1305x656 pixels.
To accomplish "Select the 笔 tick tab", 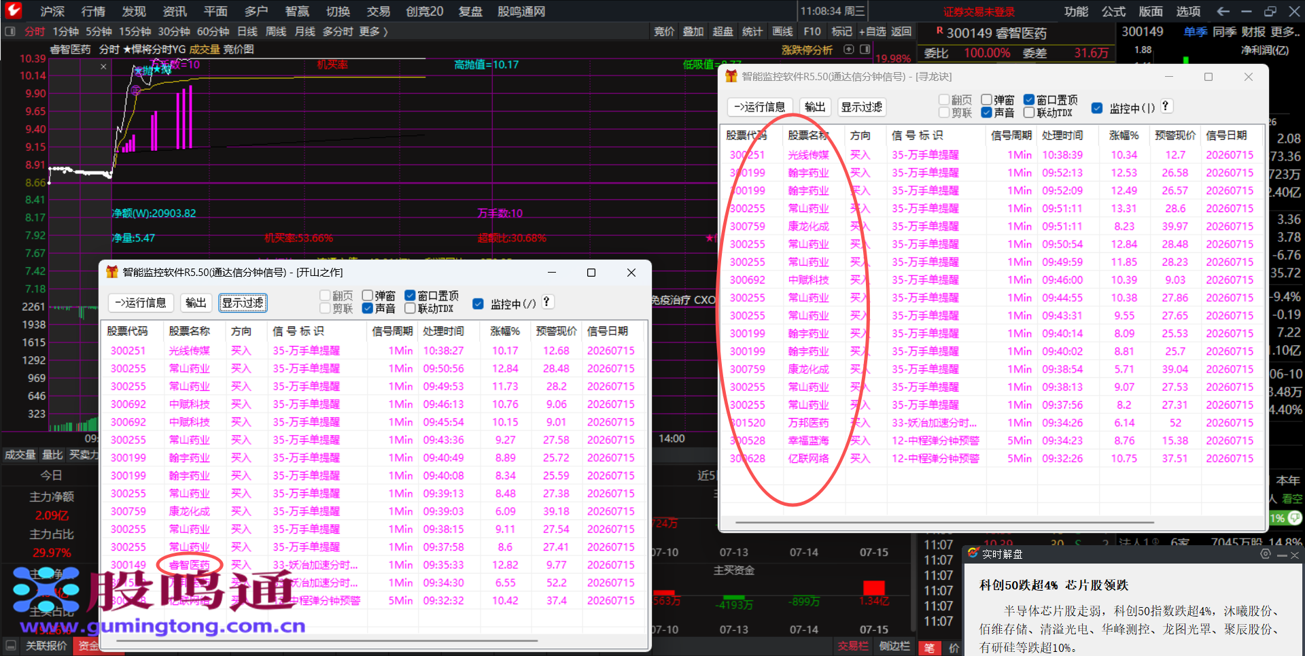I will (930, 648).
